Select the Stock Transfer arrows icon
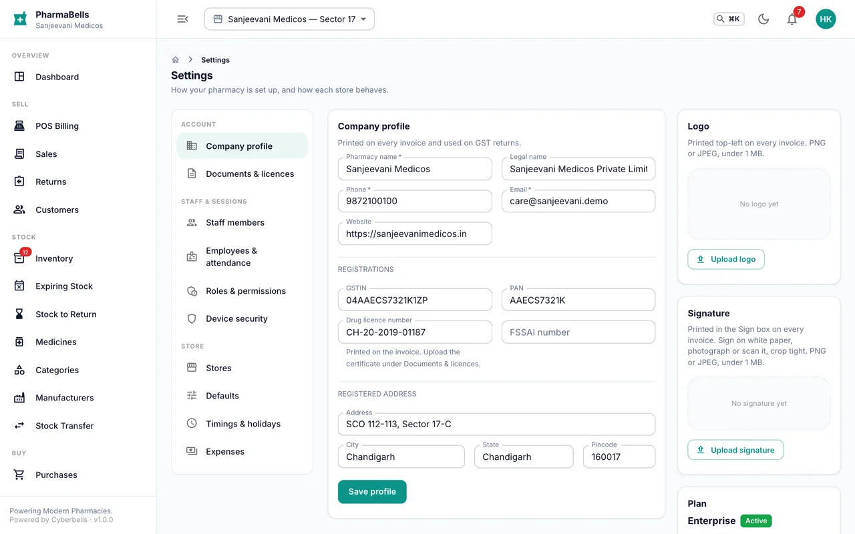Image resolution: width=855 pixels, height=534 pixels. pyautogui.click(x=19, y=425)
